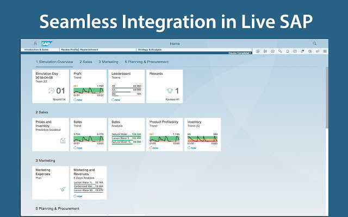Open the Sales Analysis tile
The image size is (348, 217).
point(127,135)
